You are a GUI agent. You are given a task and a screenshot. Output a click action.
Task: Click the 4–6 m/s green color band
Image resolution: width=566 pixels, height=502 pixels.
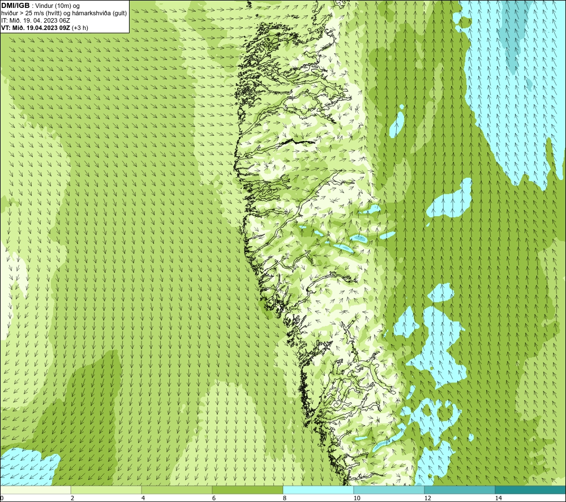pyautogui.click(x=177, y=490)
